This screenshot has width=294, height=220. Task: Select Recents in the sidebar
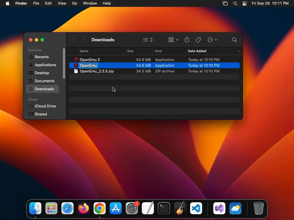click(x=42, y=57)
